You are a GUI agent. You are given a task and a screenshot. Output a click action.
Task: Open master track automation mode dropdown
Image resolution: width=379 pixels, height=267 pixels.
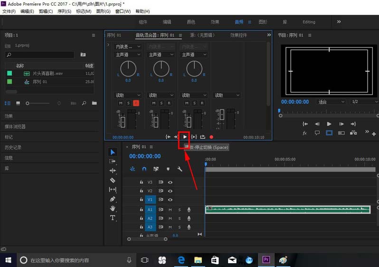point(227,95)
